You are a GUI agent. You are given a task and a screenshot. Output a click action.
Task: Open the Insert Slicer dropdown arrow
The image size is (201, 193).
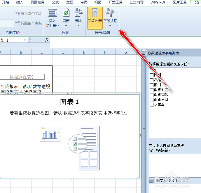(x=58, y=26)
